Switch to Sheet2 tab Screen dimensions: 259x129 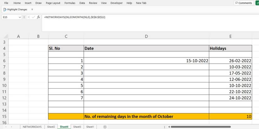pos(51,127)
